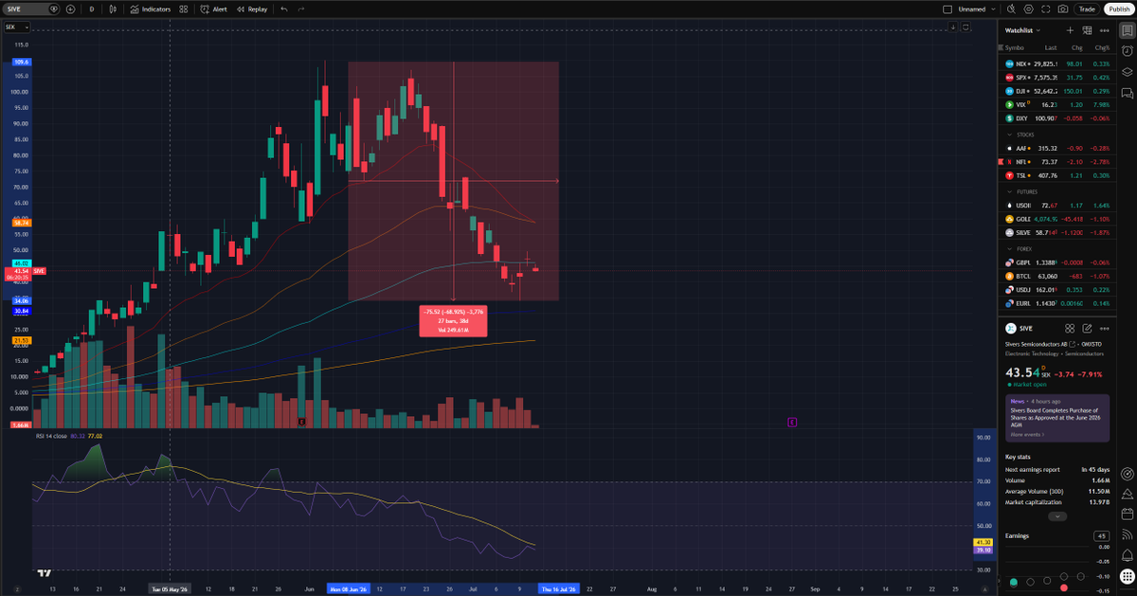
Task: Open the Unnamed layout dropdown
Action: (975, 9)
